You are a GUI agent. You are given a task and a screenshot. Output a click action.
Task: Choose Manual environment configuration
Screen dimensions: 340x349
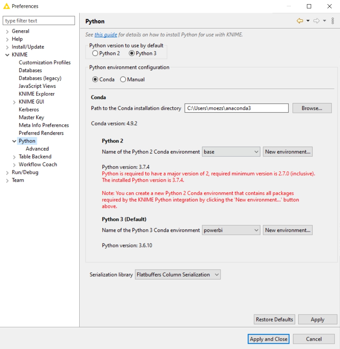click(x=123, y=79)
